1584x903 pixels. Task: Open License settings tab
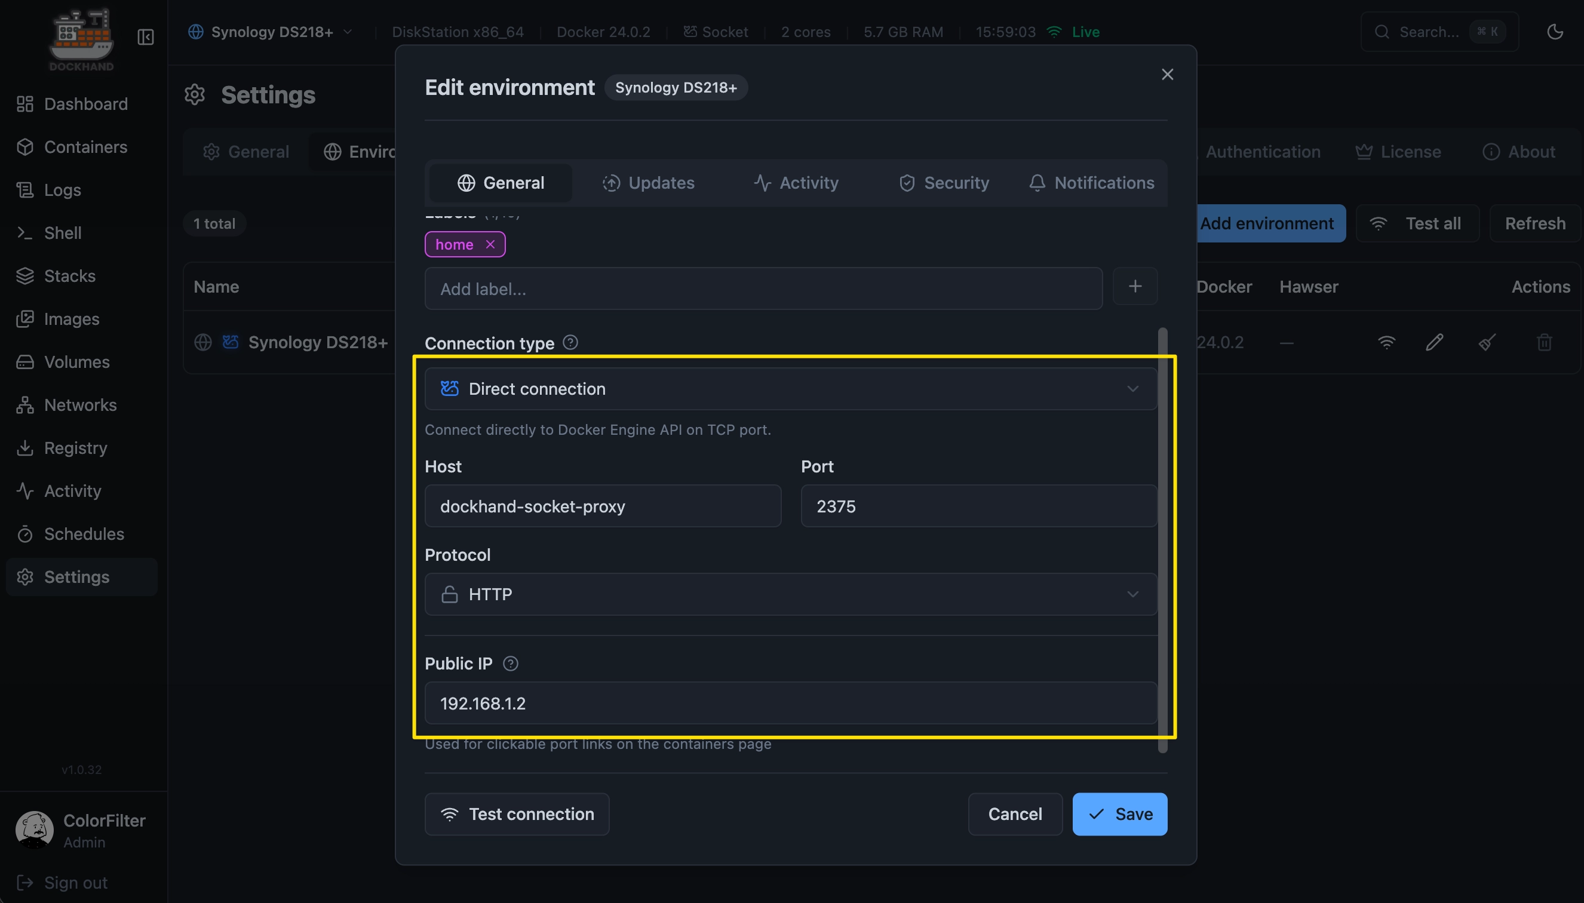point(1398,152)
